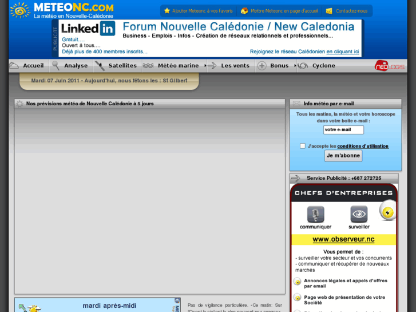Click the arrow icon beside Les vents

[x=212, y=66]
